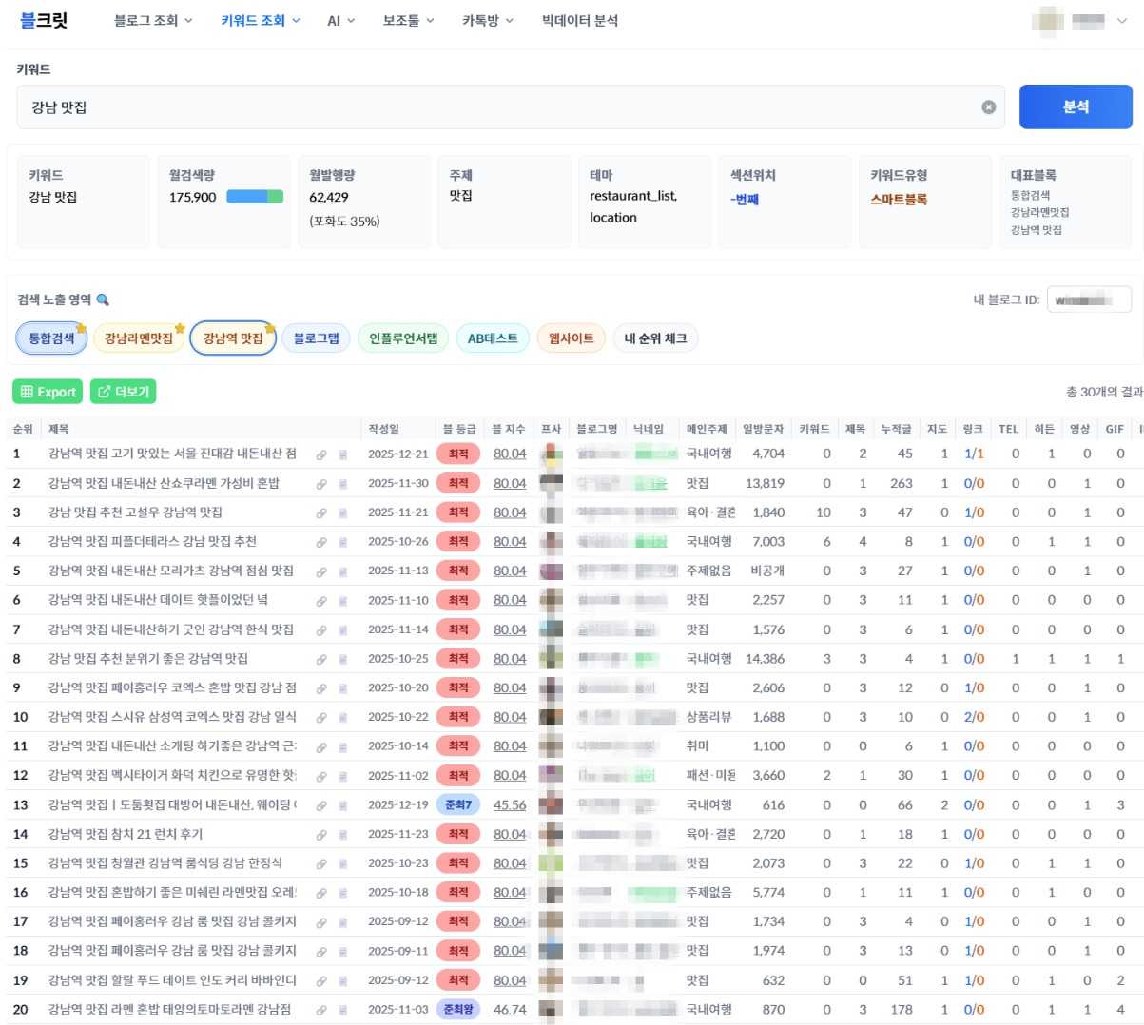Viewport: 1144px width, 1025px height.
Task: Click the star on the 강남역 맛집 pill
Action: pos(271,329)
